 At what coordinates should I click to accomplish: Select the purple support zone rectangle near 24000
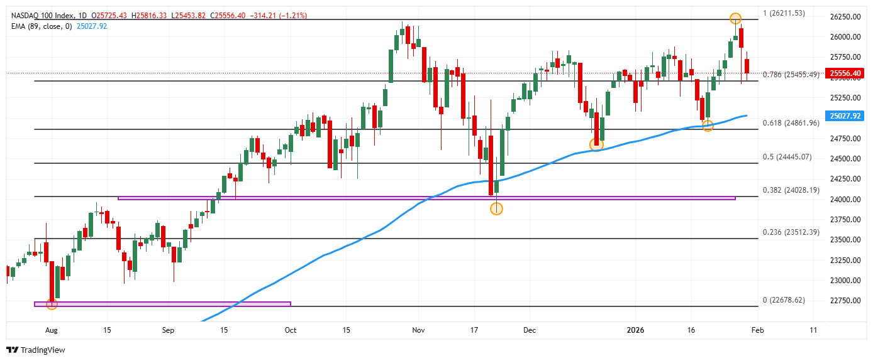coord(426,198)
